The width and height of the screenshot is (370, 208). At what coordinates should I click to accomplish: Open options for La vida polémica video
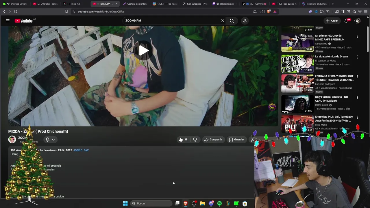357,57
